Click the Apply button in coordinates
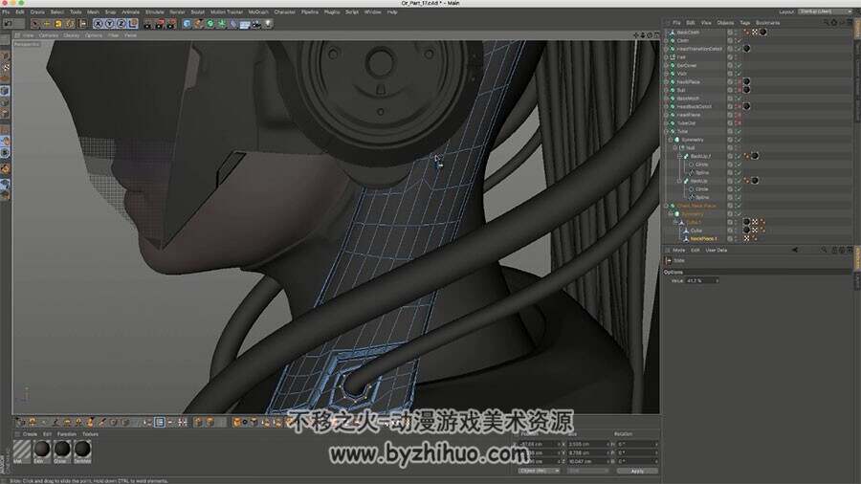 point(637,471)
